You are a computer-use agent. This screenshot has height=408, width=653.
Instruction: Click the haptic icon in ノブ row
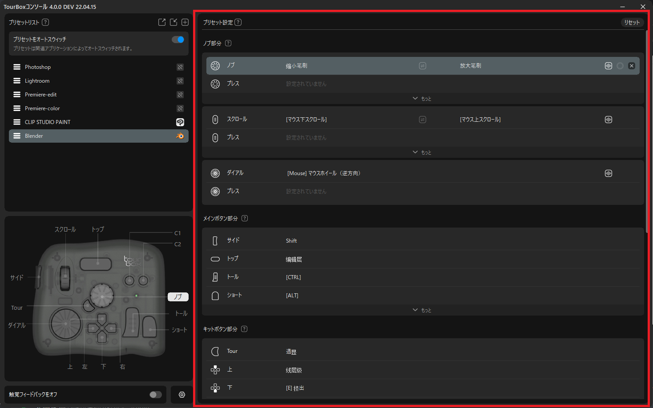tap(609, 66)
